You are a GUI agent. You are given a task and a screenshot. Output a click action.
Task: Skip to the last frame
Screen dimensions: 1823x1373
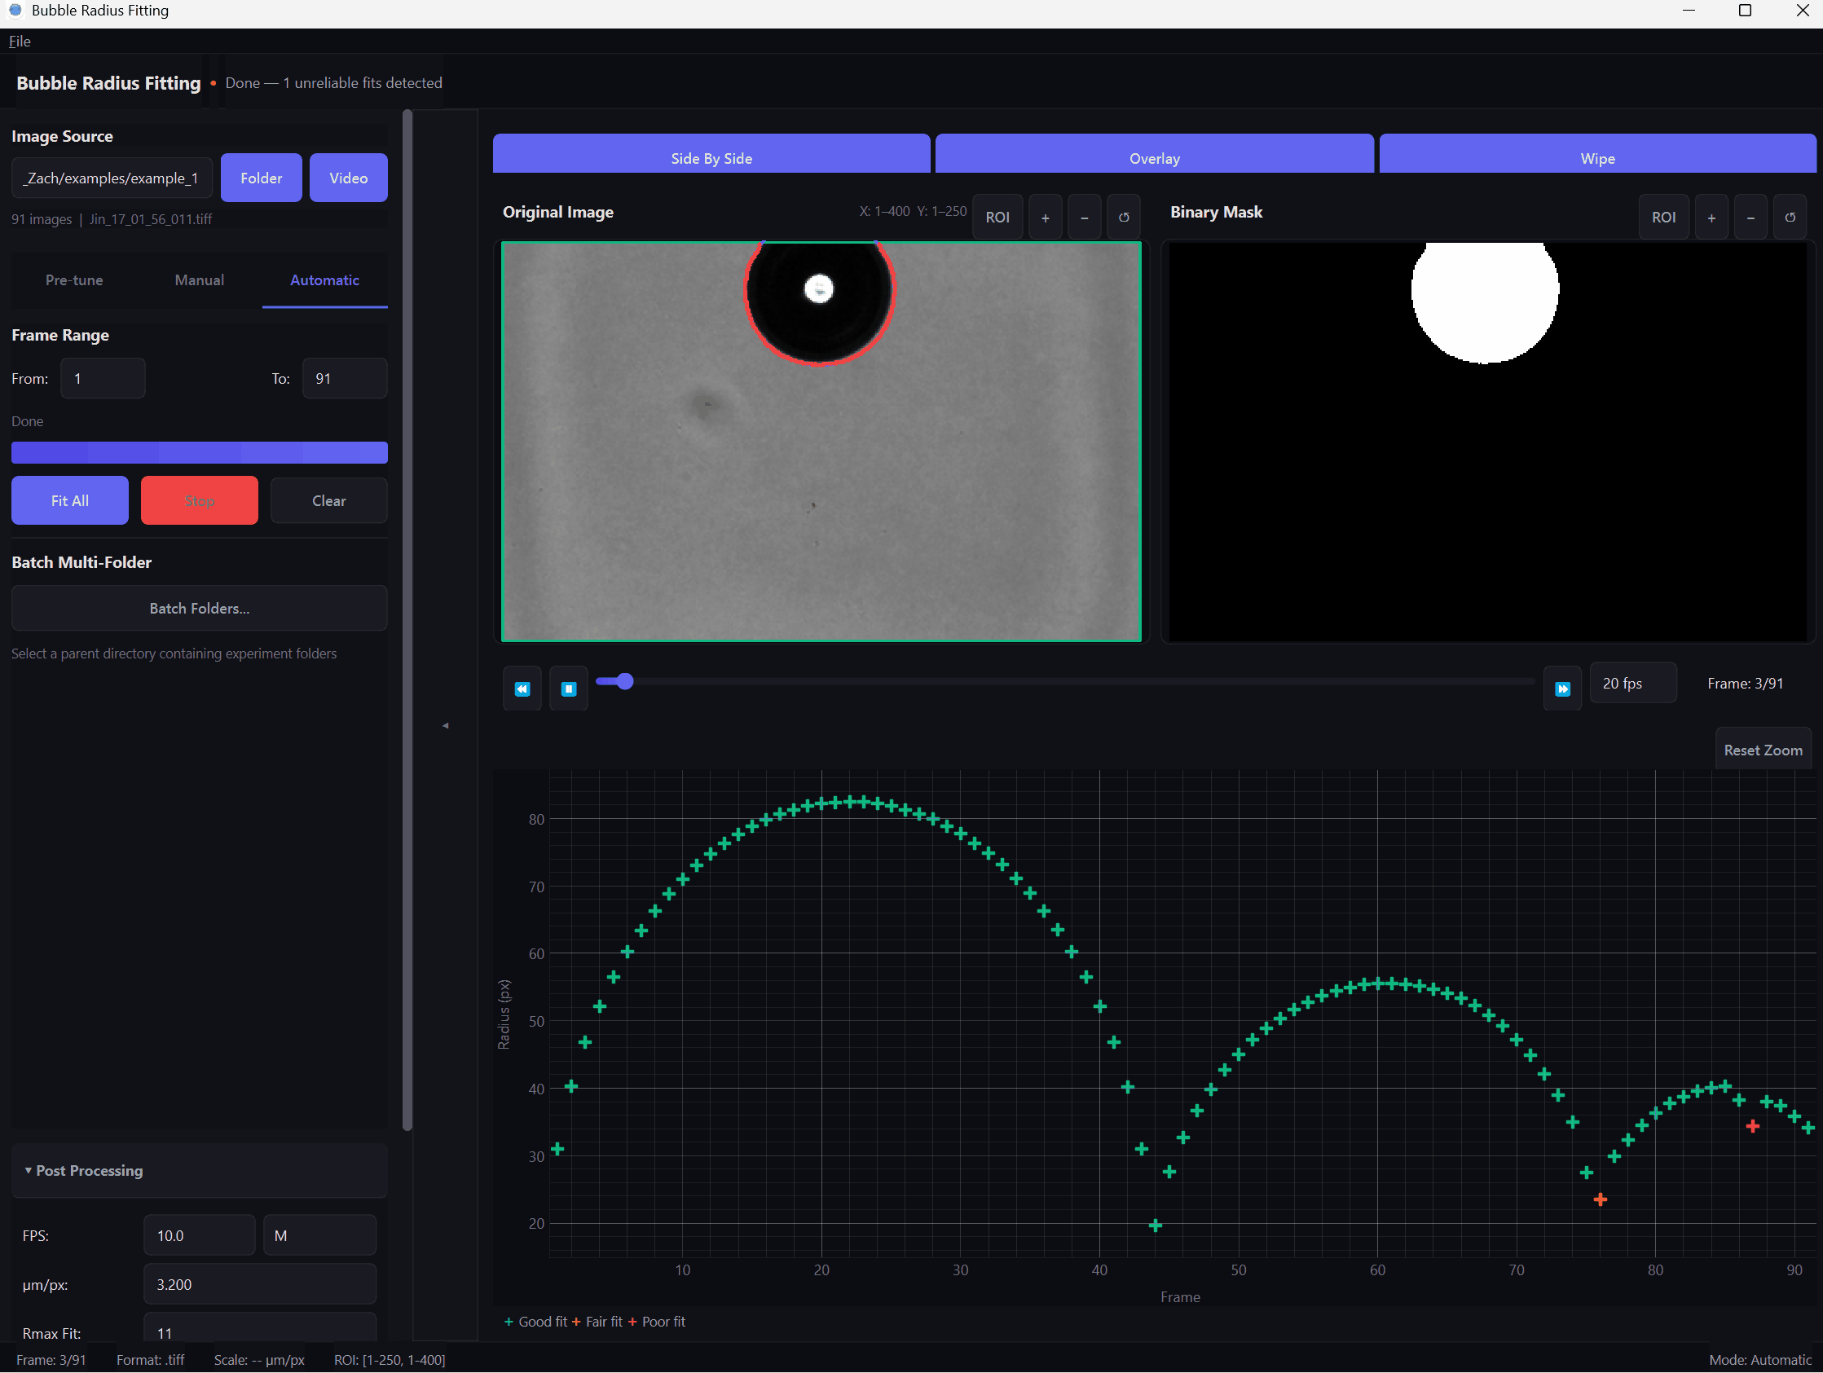[1562, 688]
